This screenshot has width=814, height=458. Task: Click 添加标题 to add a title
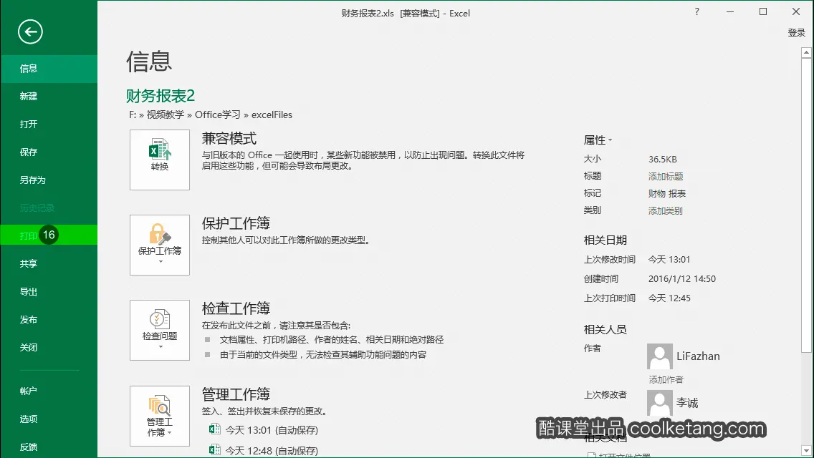click(x=666, y=176)
